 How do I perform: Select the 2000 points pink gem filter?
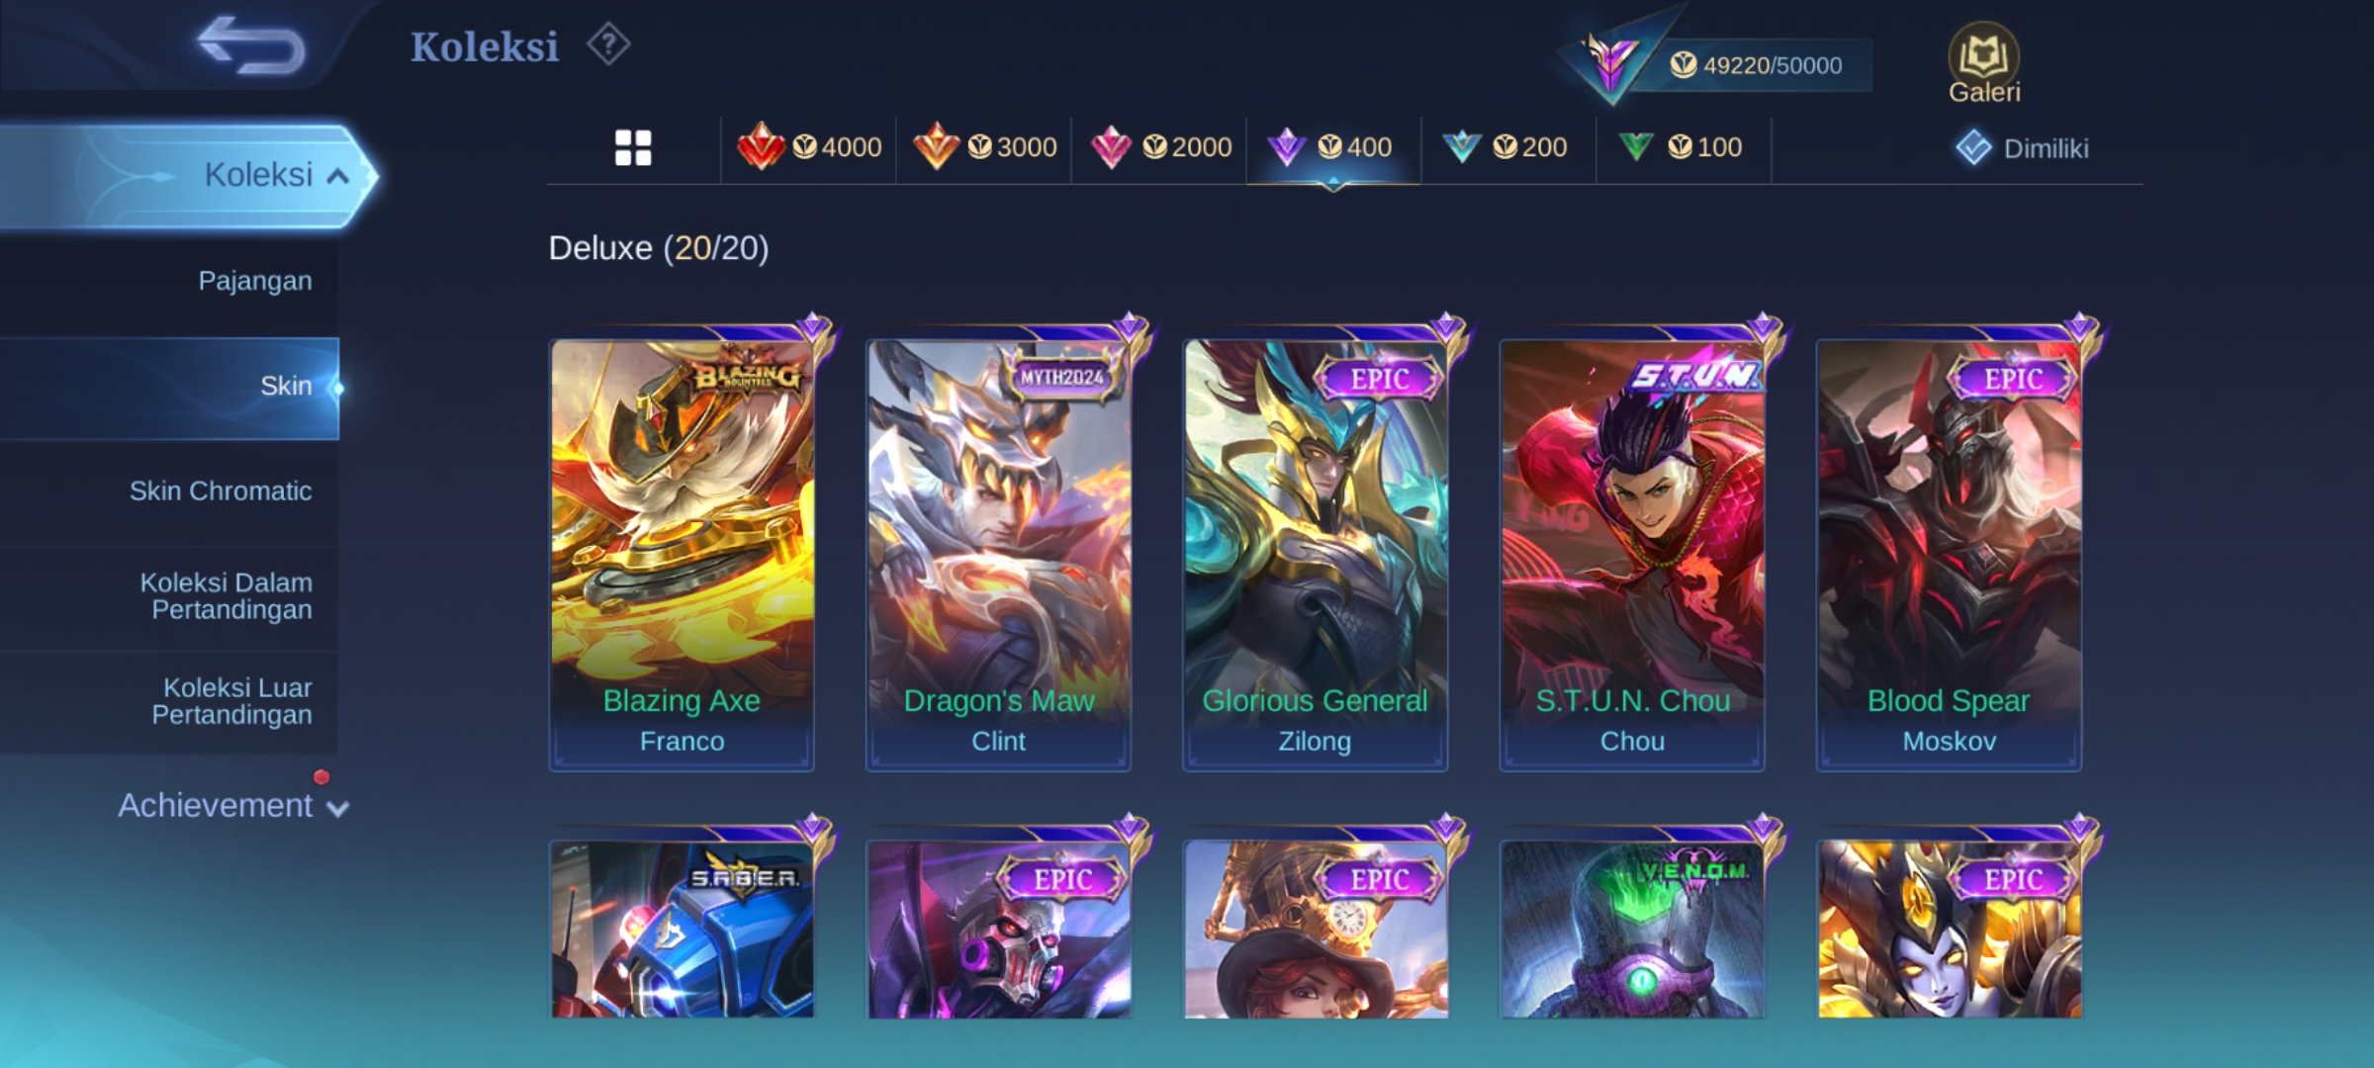[x=1159, y=147]
